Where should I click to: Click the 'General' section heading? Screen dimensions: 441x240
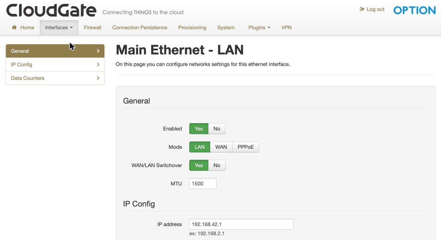pyautogui.click(x=136, y=101)
